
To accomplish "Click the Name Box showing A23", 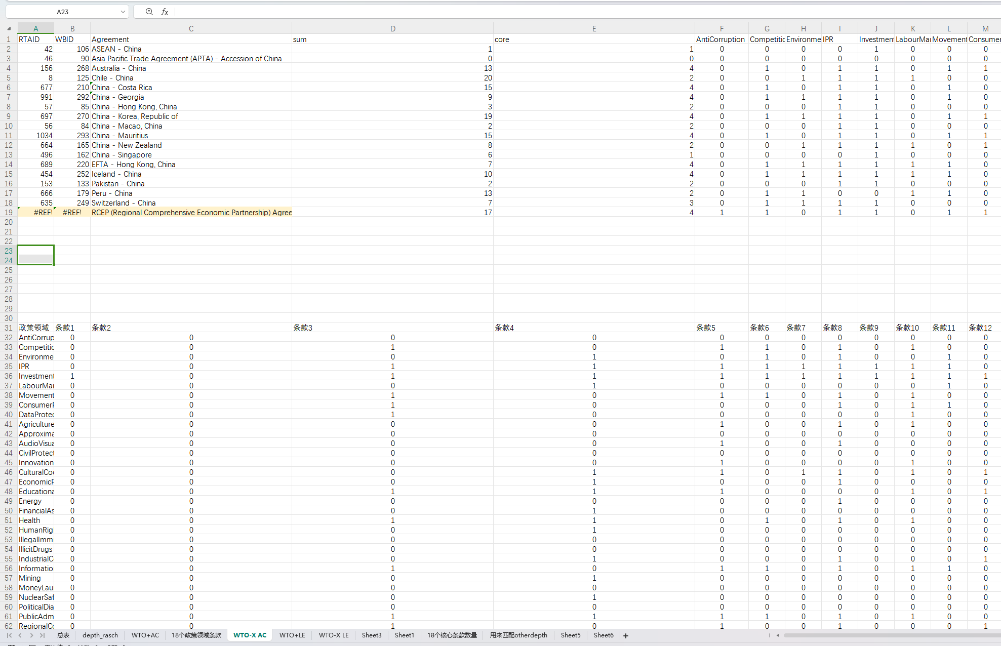I will 63,12.
